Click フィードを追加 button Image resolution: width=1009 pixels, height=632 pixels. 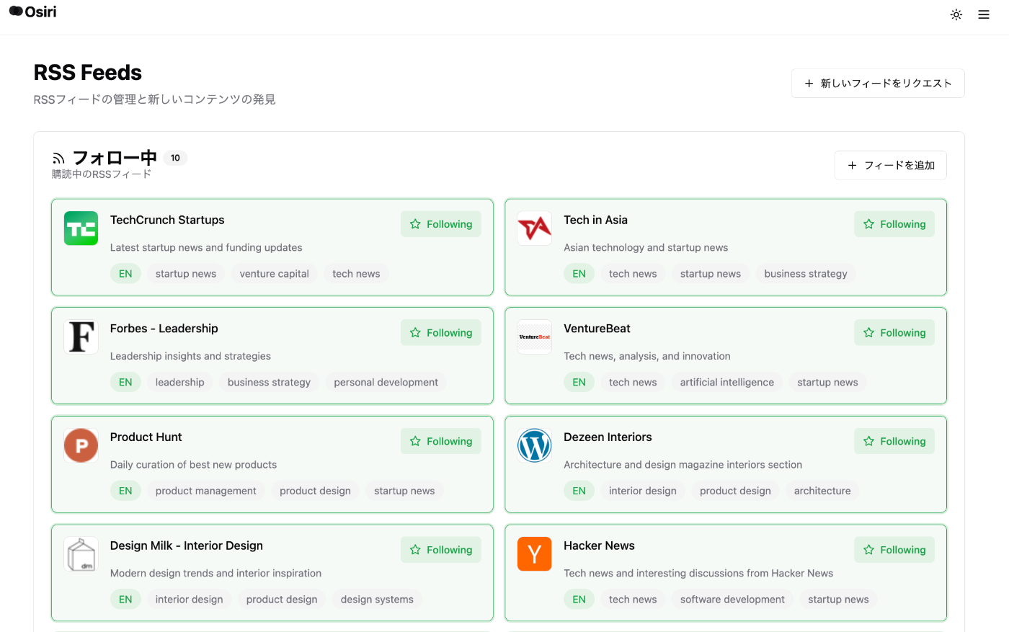click(891, 166)
